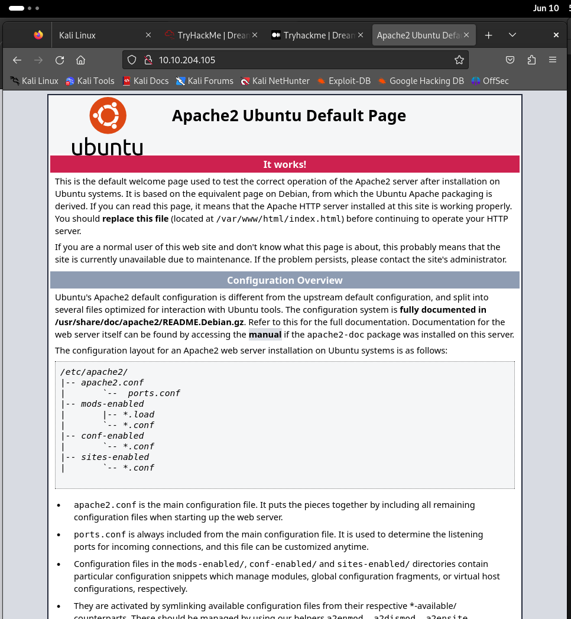The height and width of the screenshot is (619, 571).
Task: Click the Firefox View icon
Action: click(38, 35)
